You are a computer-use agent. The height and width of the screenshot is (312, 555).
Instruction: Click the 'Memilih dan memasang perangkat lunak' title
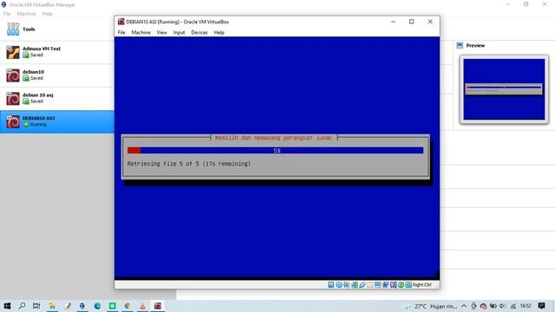tap(274, 138)
